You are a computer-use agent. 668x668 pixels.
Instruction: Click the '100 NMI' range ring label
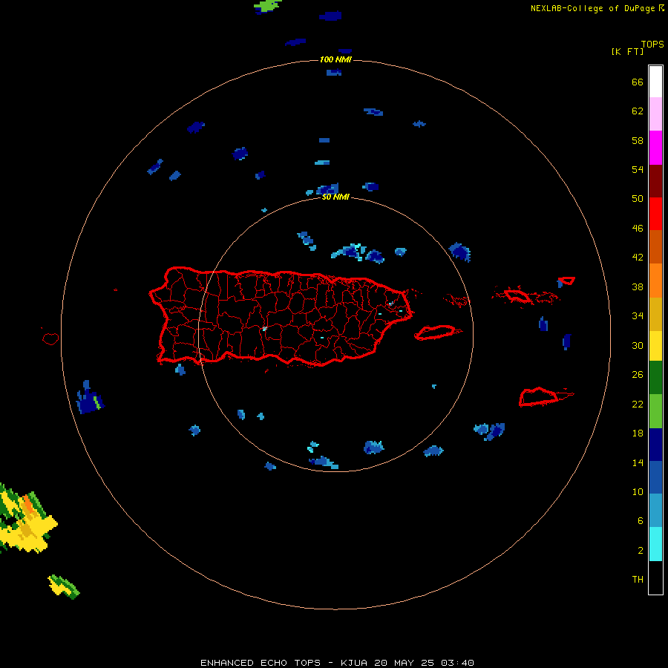(335, 59)
